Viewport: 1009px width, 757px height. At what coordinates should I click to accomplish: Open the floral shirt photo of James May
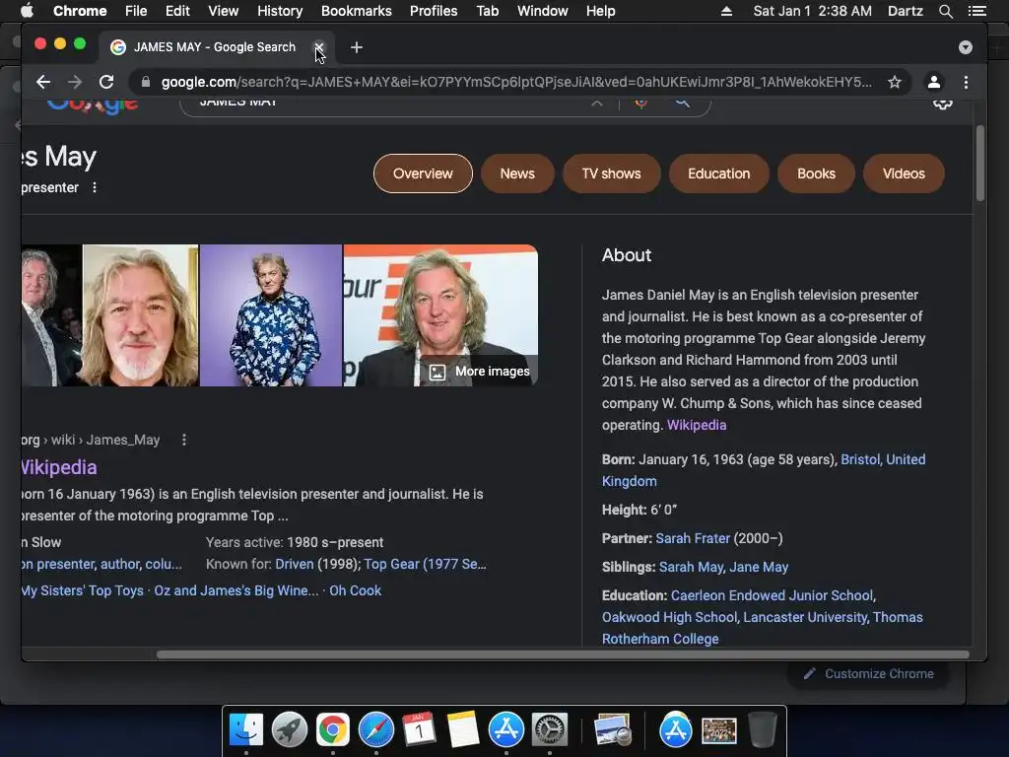point(271,315)
